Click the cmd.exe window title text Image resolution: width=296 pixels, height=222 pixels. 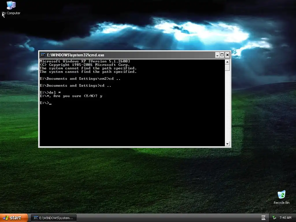click(75, 55)
